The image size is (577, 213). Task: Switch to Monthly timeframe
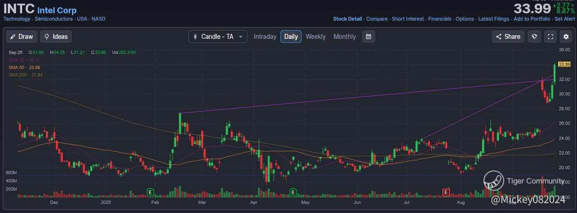click(x=345, y=37)
